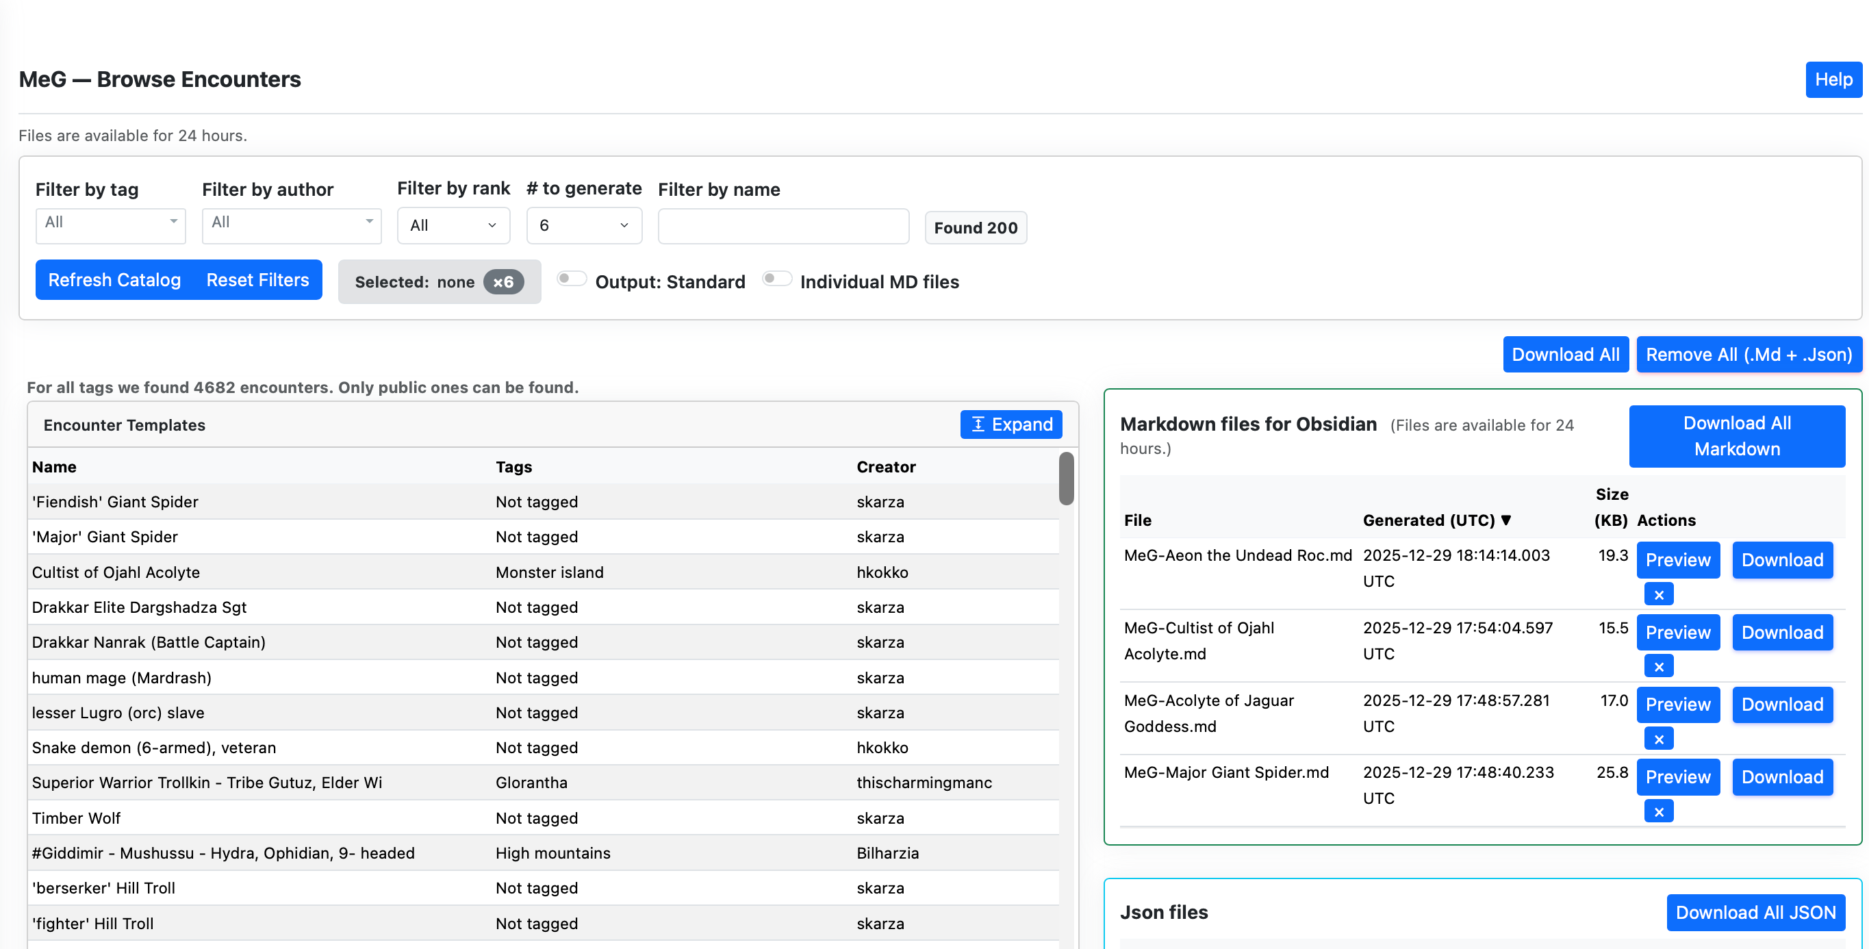Toggle the Output: Standard switch
Viewport: 1869px width, 949px height.
coord(572,279)
